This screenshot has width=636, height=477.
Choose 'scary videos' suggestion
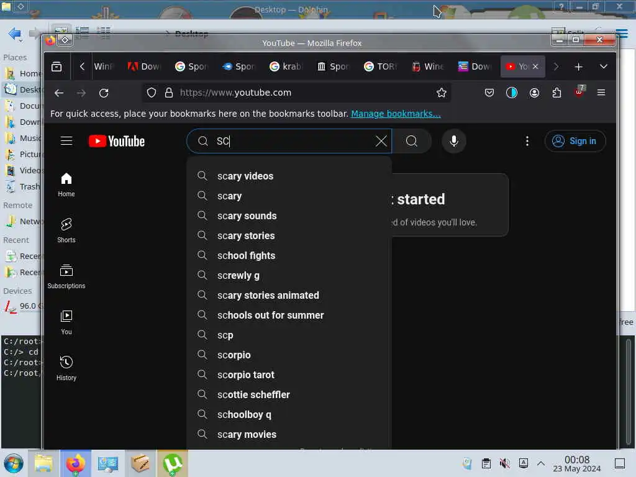pos(289,176)
